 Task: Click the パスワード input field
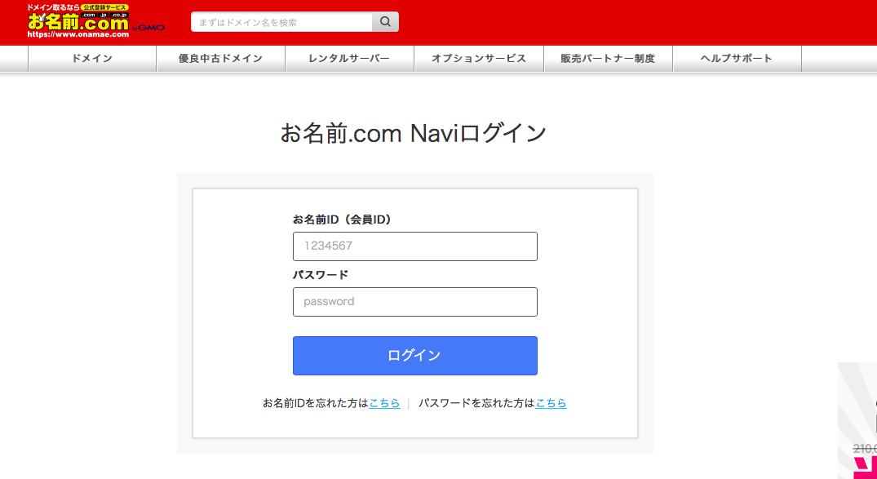coord(415,302)
